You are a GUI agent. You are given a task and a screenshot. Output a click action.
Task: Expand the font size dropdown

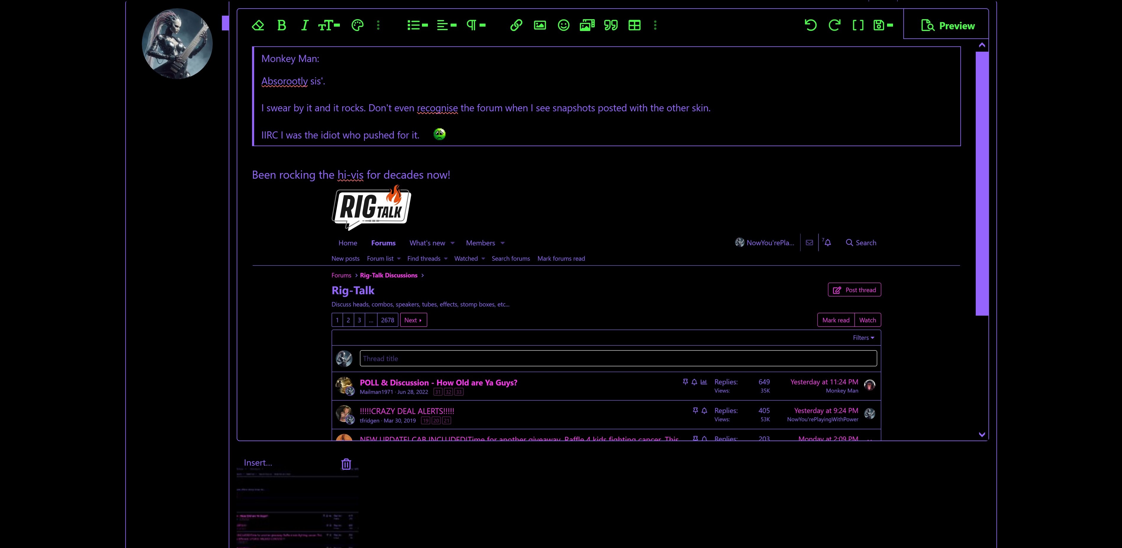[x=329, y=25]
